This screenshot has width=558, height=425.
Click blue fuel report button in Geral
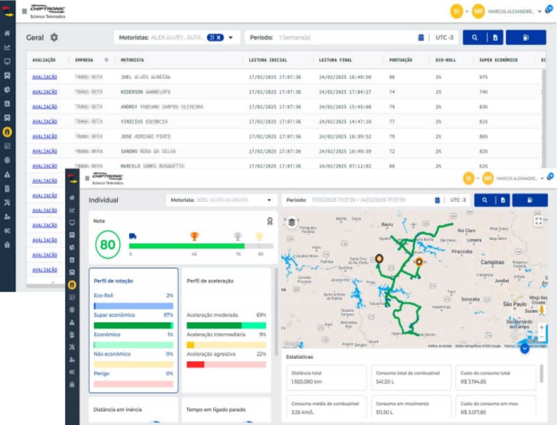(x=526, y=37)
